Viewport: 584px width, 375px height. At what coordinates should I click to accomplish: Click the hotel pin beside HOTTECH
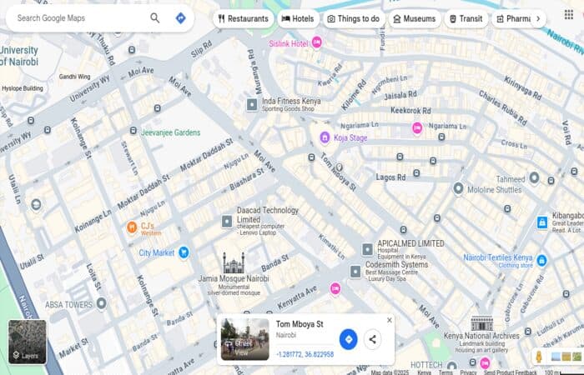tap(485, 362)
